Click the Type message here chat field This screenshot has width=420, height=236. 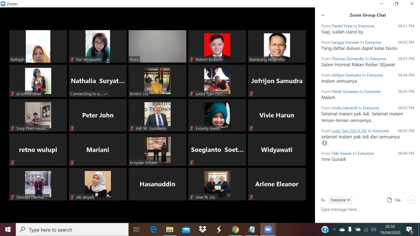(x=367, y=209)
